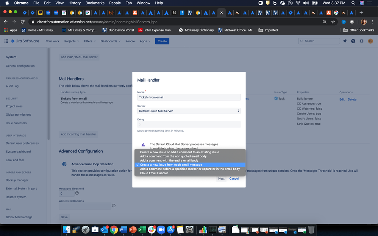
Task: Open PowerPoint from the dock
Action: (133, 230)
